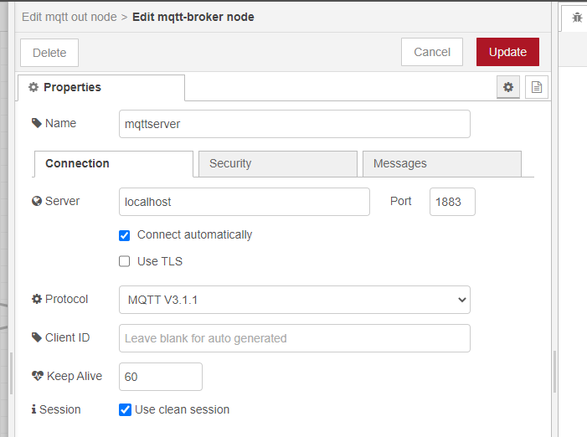Click the Client ID input field
Image resolution: width=587 pixels, height=437 pixels.
point(294,338)
